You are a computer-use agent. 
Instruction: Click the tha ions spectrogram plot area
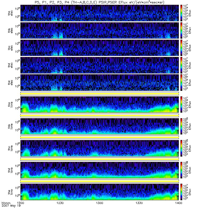[100, 105]
